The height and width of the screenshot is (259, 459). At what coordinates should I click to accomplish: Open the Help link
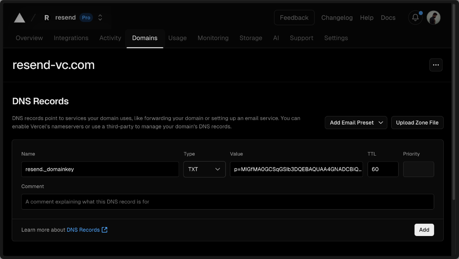tap(366, 18)
